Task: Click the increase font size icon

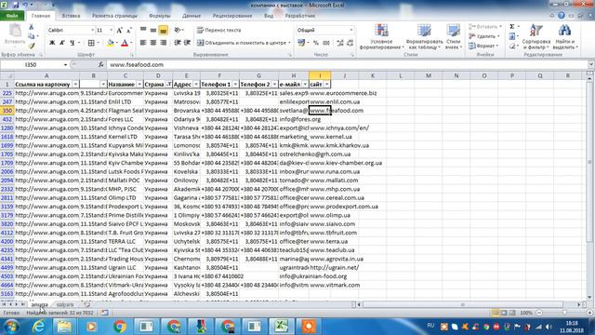Action: [x=120, y=30]
